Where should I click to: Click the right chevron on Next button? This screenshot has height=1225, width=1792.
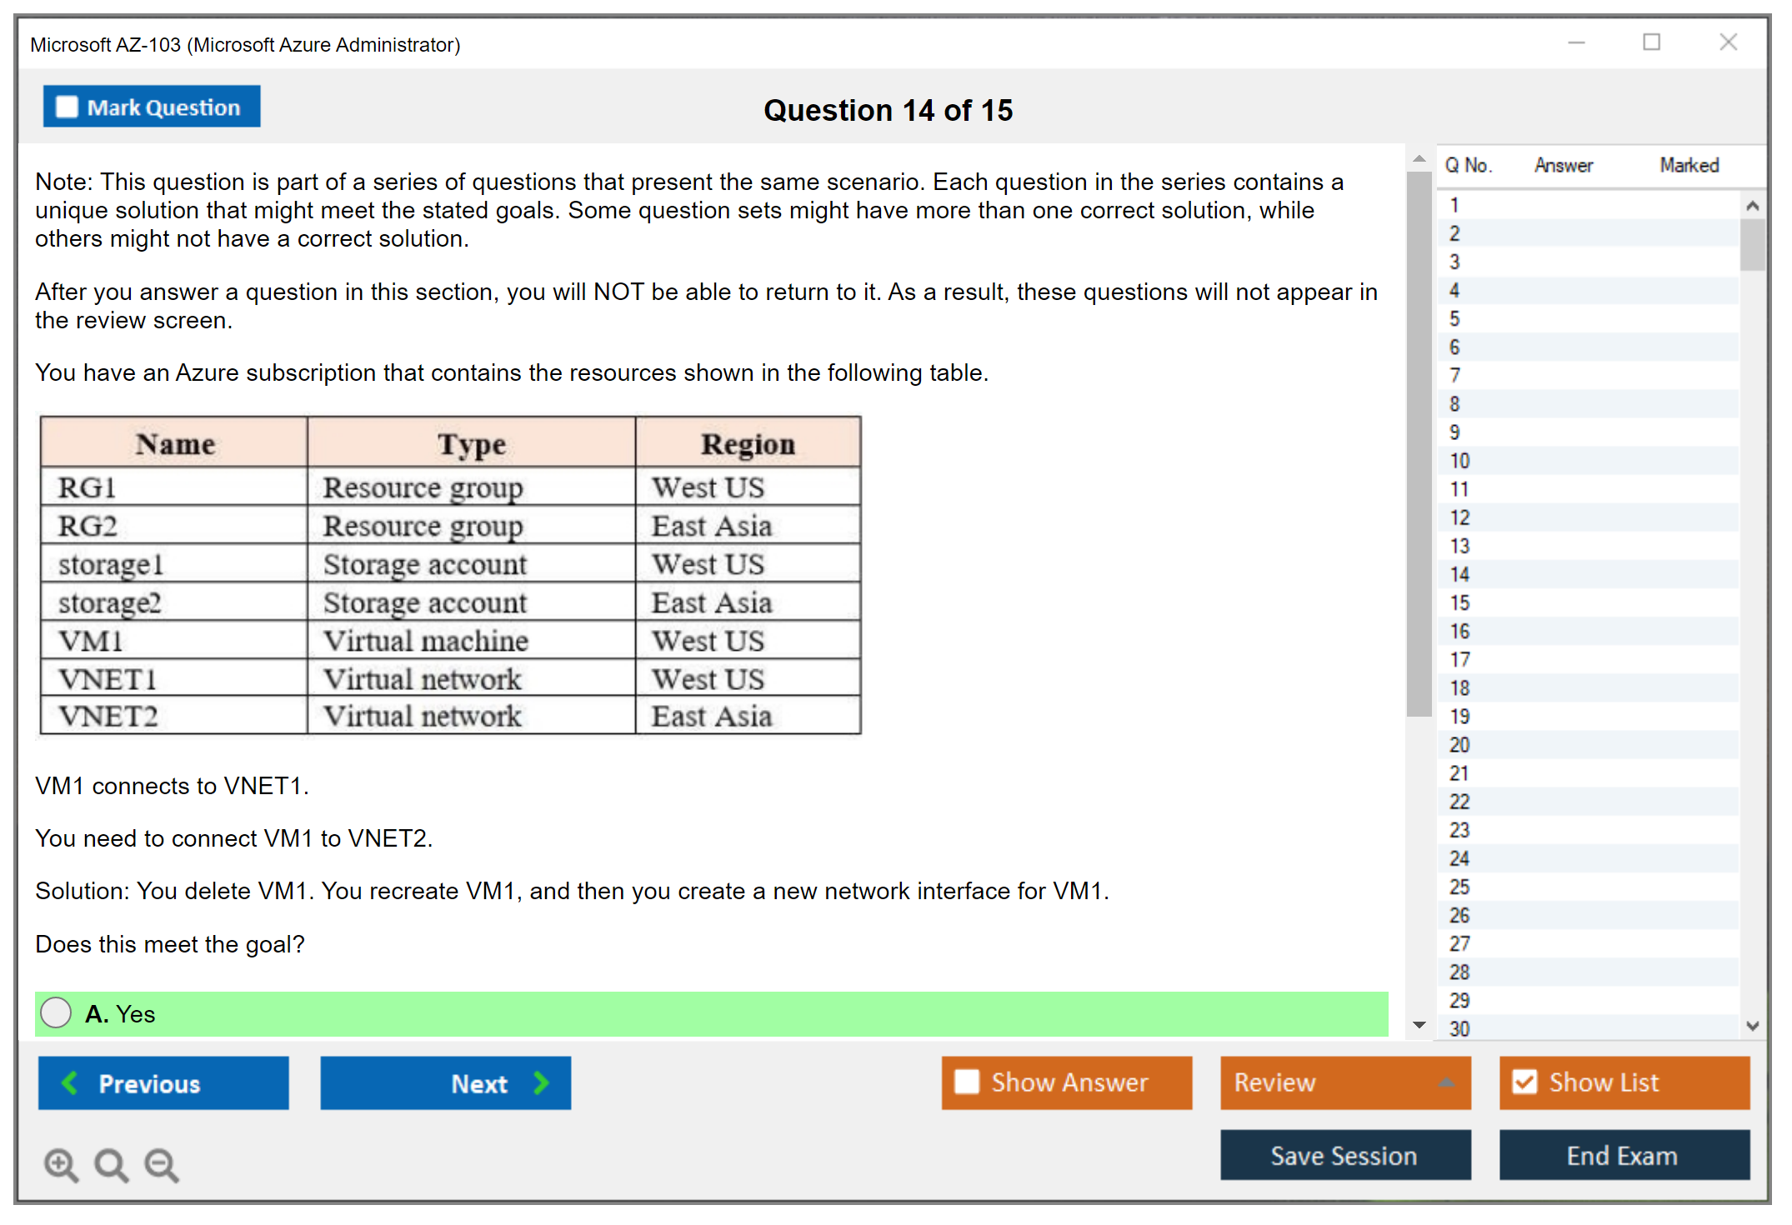coord(541,1083)
